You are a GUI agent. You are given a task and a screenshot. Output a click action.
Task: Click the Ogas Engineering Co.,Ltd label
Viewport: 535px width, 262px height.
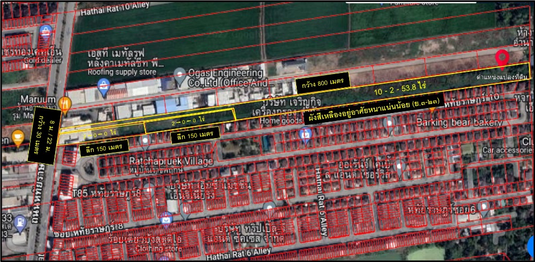tap(225, 78)
